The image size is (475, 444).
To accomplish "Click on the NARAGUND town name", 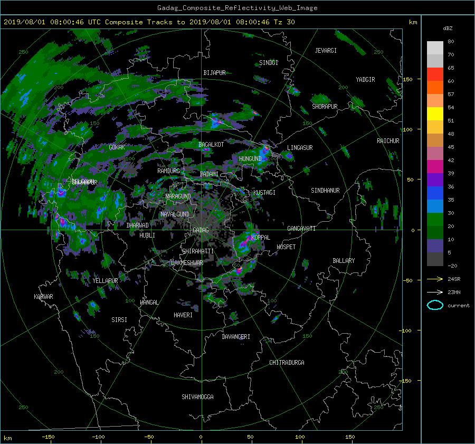I will click(178, 196).
